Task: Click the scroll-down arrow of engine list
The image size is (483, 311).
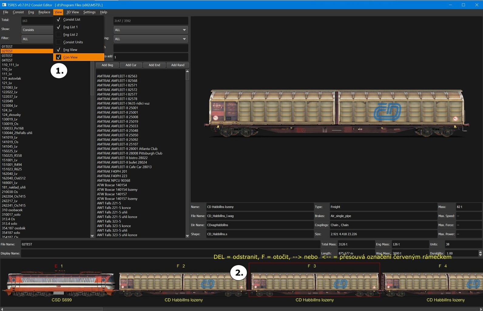Action: point(187,236)
